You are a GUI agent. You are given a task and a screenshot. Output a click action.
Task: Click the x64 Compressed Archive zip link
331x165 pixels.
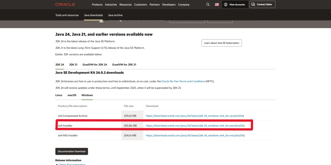189,116
